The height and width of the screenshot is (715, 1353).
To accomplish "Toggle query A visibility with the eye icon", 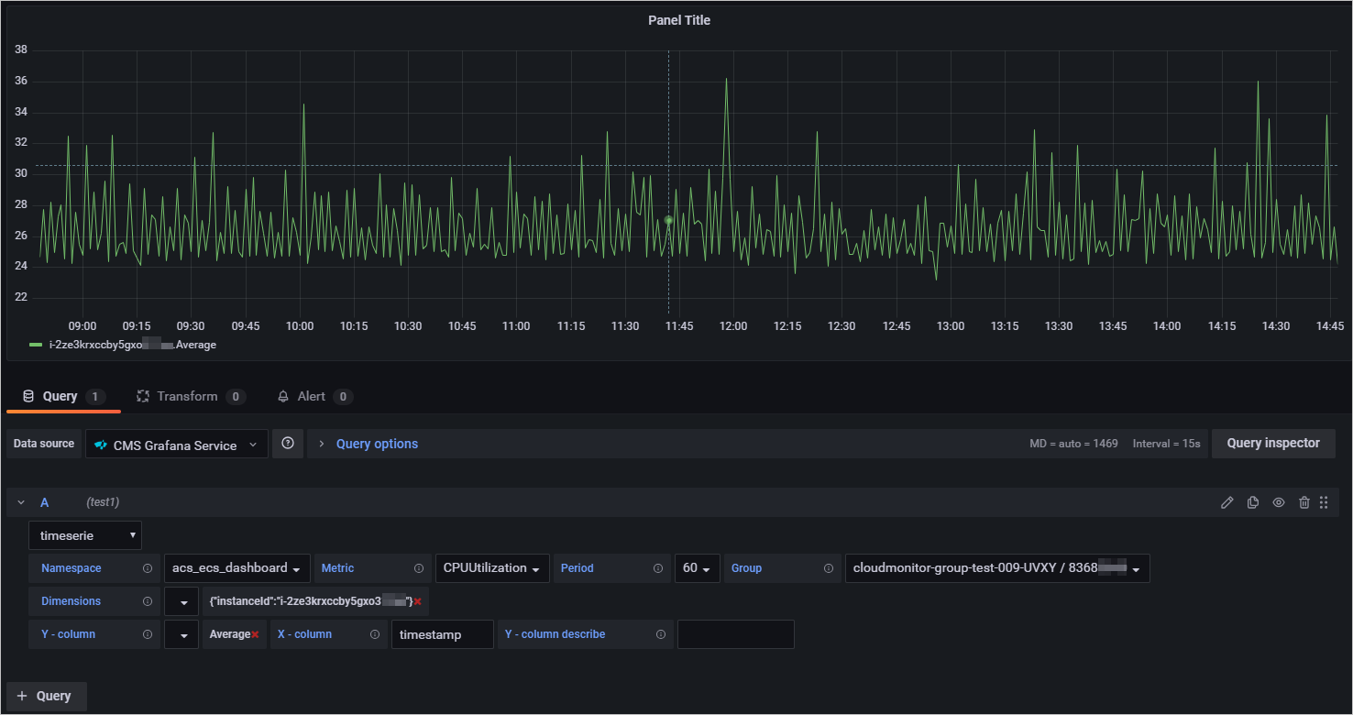I will [x=1279, y=502].
